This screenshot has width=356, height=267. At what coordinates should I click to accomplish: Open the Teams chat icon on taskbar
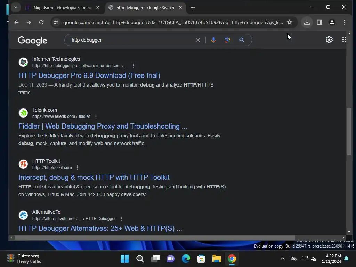click(x=170, y=259)
